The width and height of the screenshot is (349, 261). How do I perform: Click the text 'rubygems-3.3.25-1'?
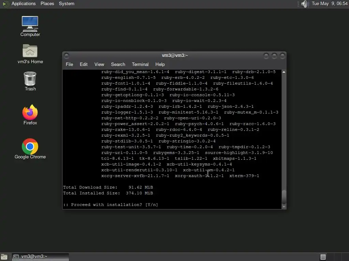pos(176,153)
